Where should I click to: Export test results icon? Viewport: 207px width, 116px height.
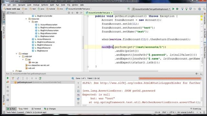pos(40,78)
